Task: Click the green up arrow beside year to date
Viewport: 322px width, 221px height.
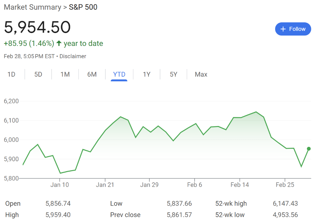Action: coord(59,43)
